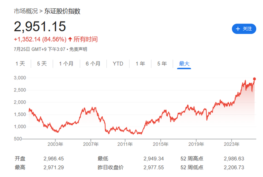Choose the YTD range tab
This screenshot has height=177, width=263.
118,64
